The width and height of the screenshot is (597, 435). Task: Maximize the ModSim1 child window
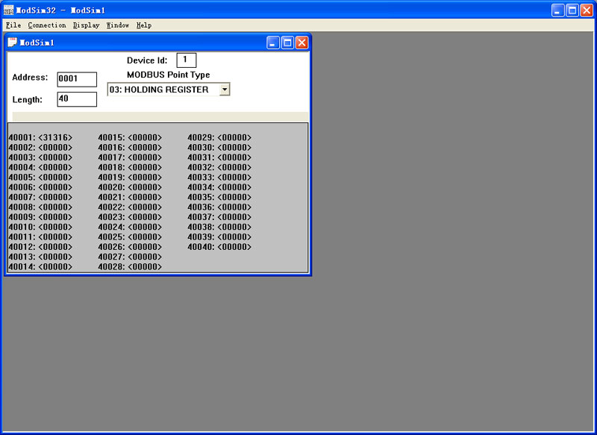click(287, 43)
